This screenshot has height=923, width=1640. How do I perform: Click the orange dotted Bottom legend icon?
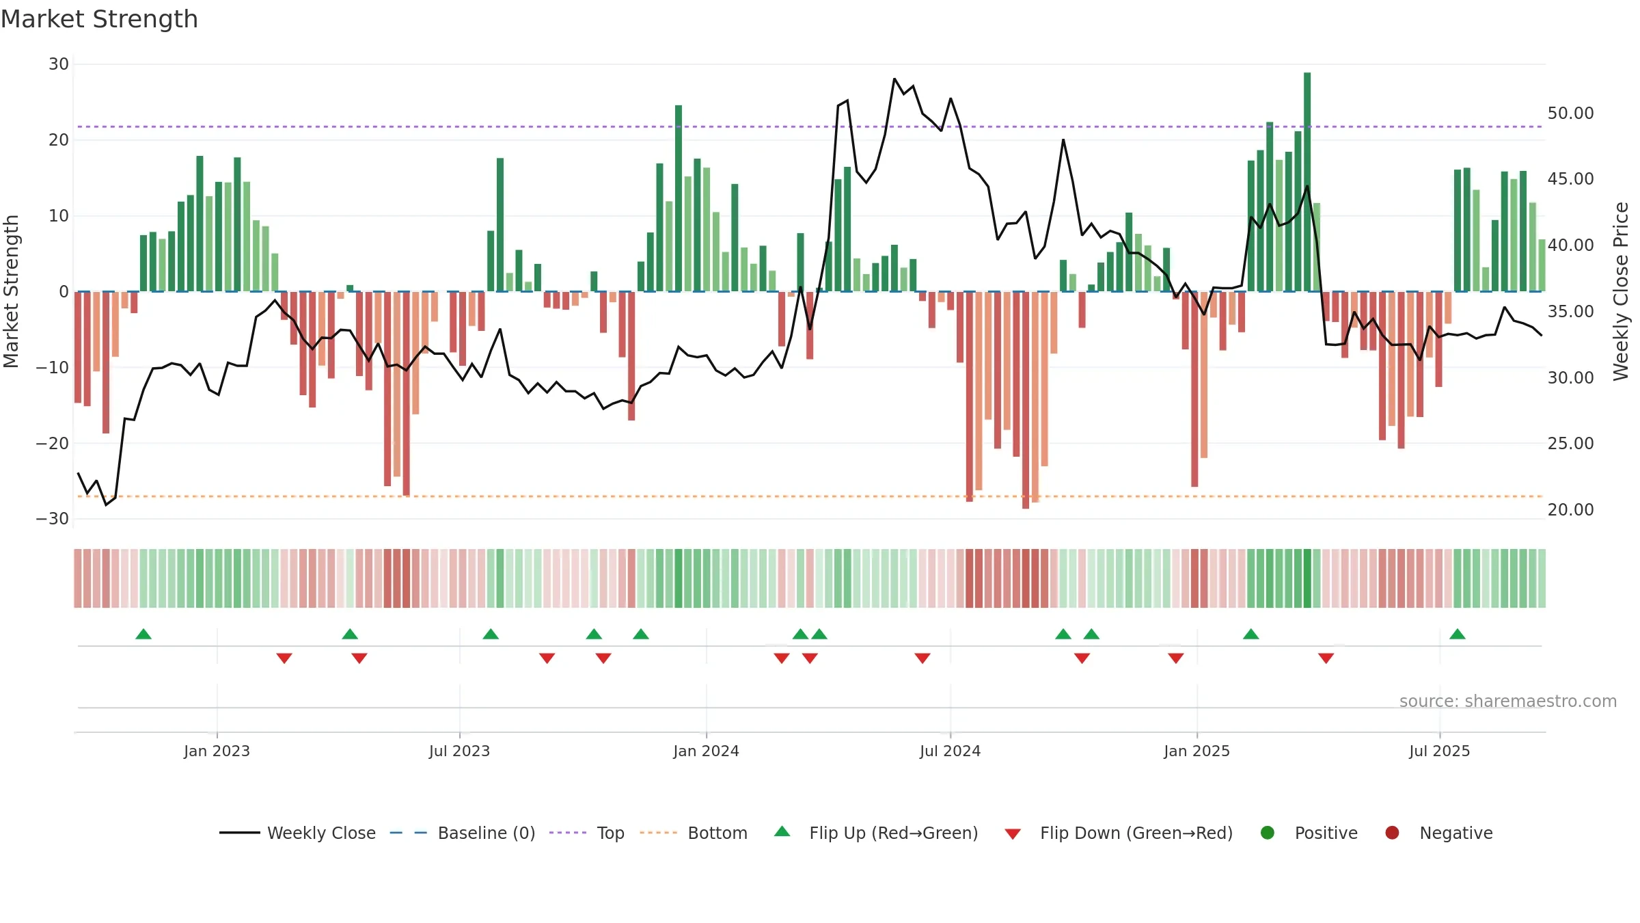tap(659, 833)
